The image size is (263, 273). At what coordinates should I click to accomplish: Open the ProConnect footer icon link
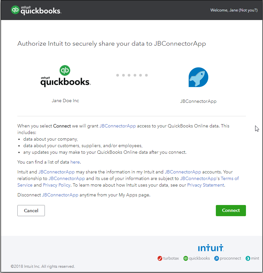pos(228,258)
